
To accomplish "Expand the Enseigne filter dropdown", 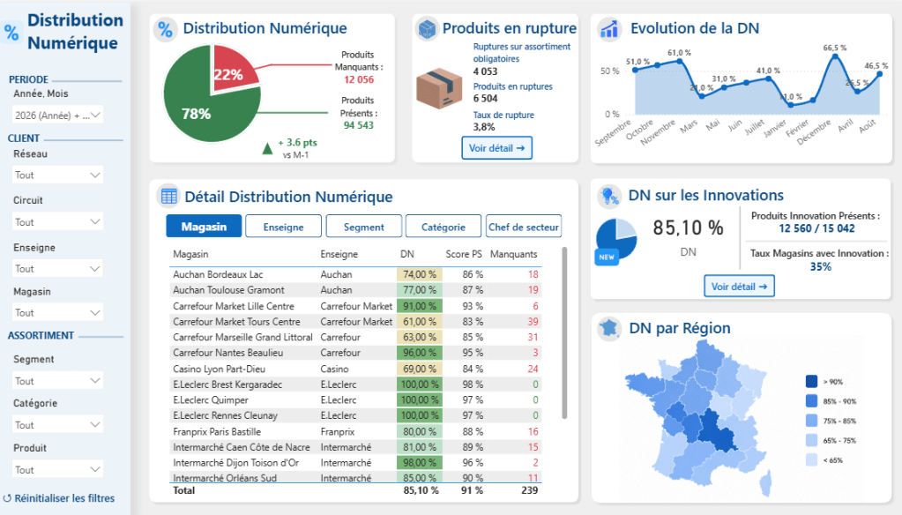I will 57,269.
